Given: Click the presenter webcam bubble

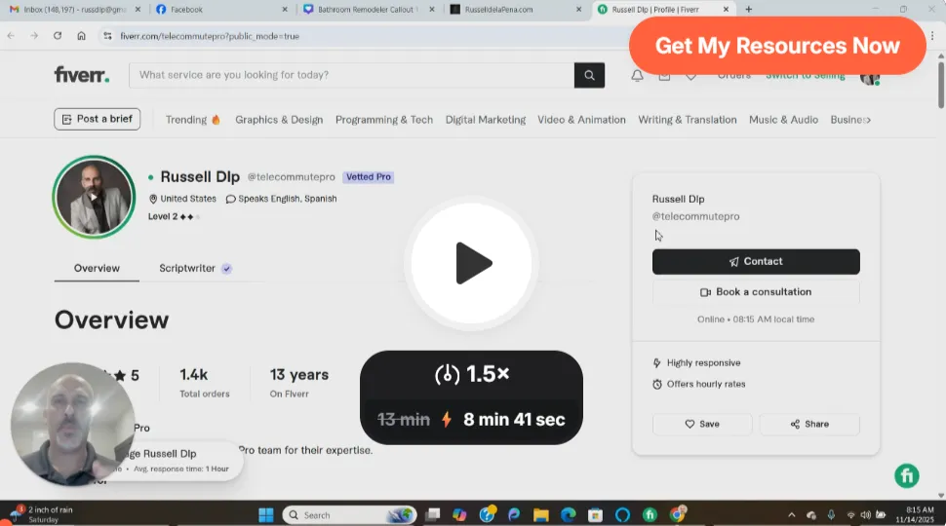Looking at the screenshot, I should pos(72,424).
